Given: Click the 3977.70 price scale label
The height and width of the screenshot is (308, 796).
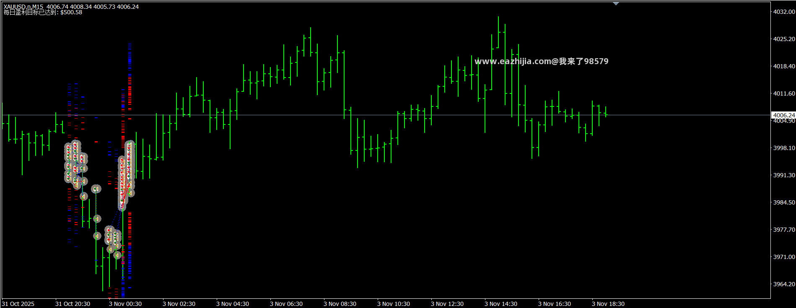Looking at the screenshot, I should tap(784, 230).
